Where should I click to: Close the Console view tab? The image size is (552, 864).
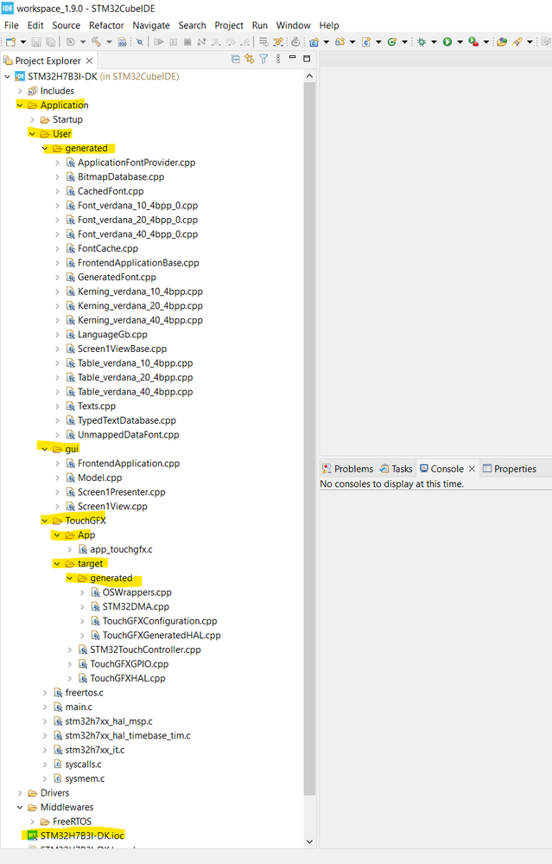[472, 469]
